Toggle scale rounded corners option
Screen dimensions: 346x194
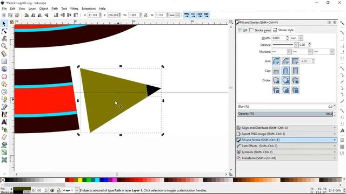point(193,15)
